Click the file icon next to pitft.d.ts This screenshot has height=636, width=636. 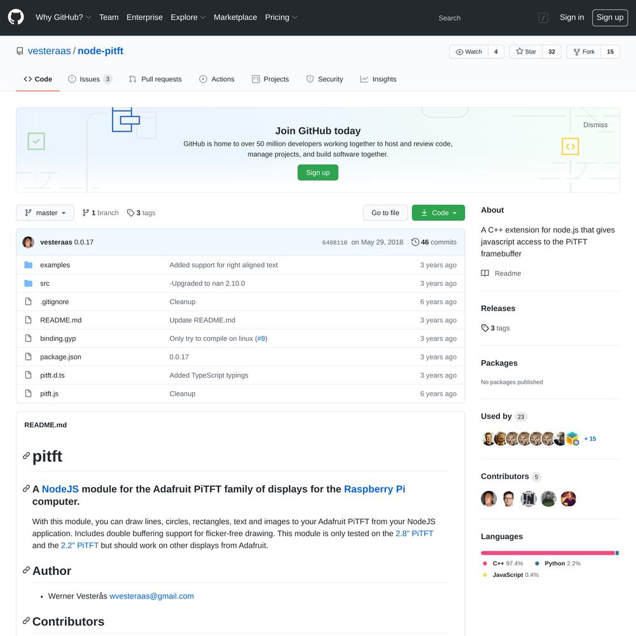click(29, 375)
